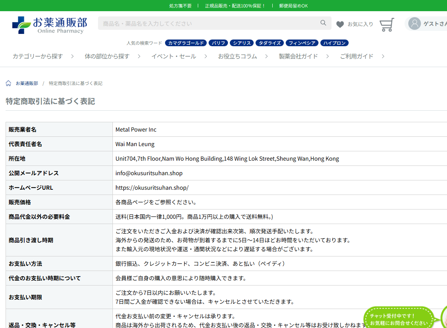
Task: Select ハイプロン popular keyword
Action: [335, 43]
